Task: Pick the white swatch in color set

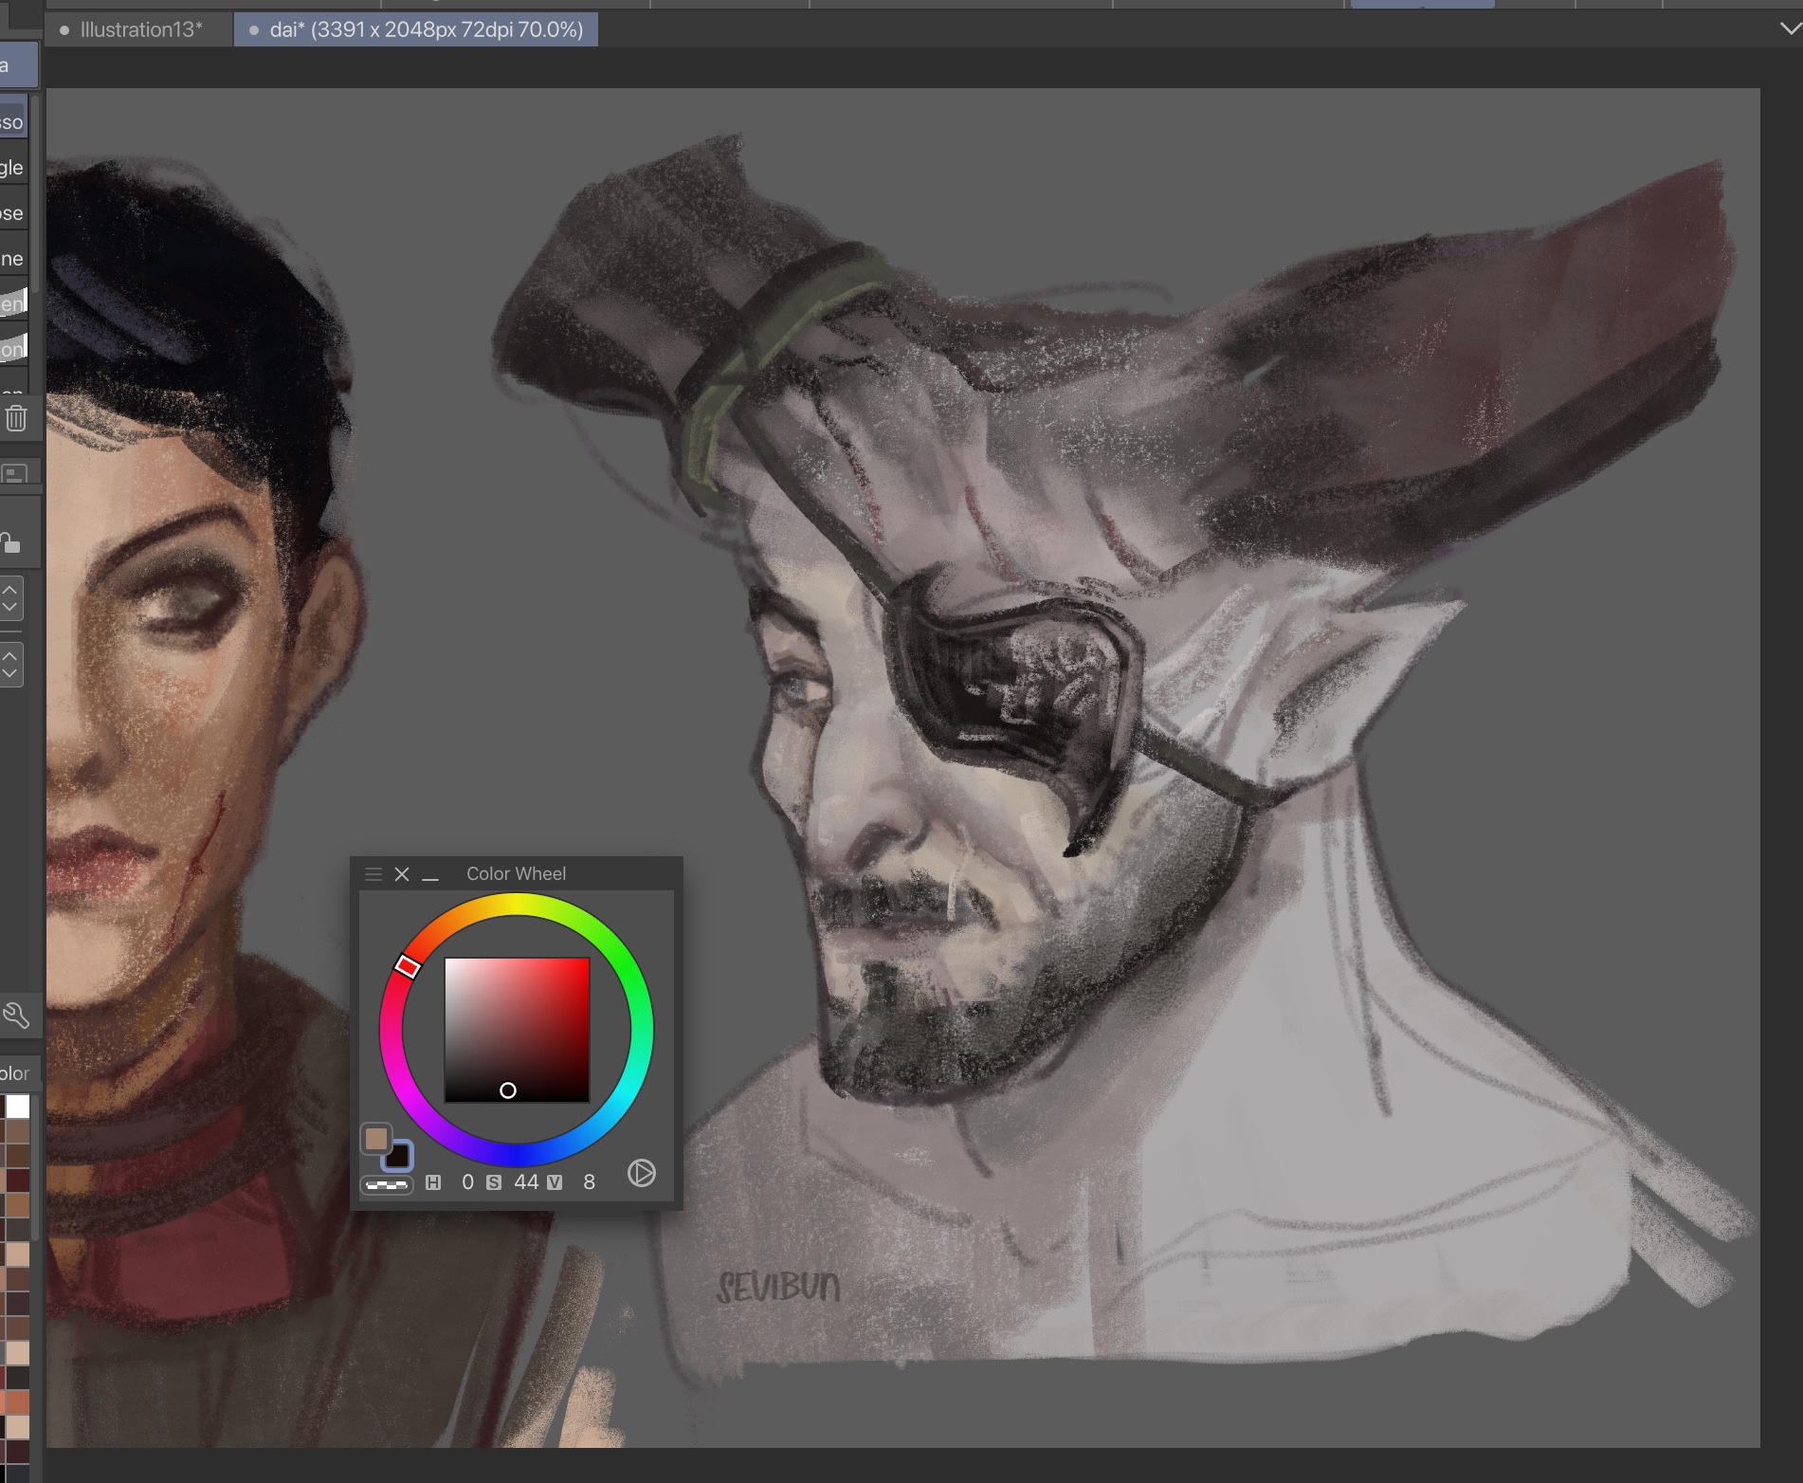Action: click(x=18, y=1107)
